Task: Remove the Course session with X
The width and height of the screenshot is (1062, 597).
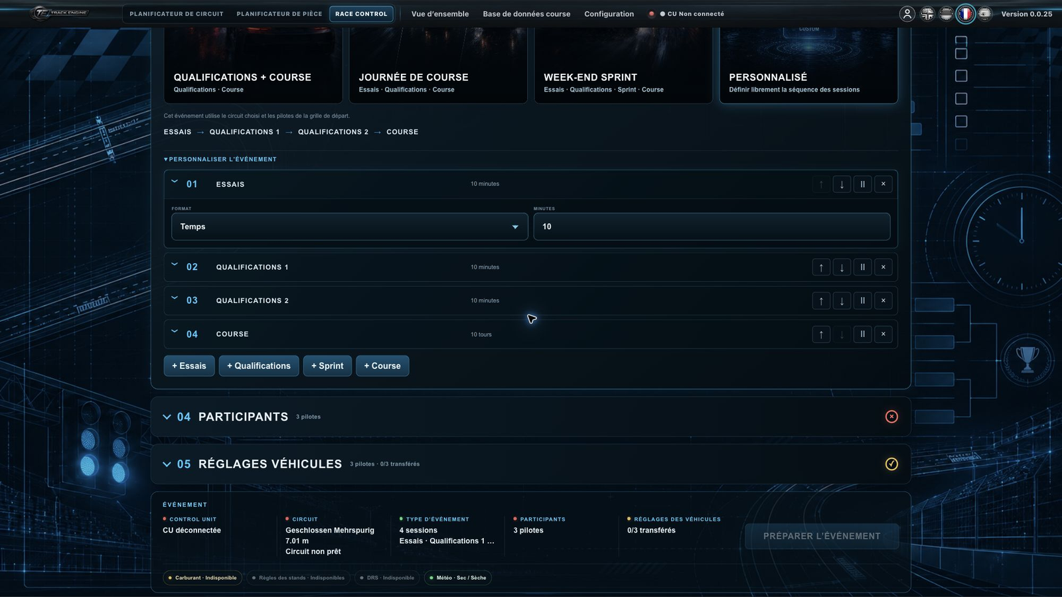Action: (883, 334)
